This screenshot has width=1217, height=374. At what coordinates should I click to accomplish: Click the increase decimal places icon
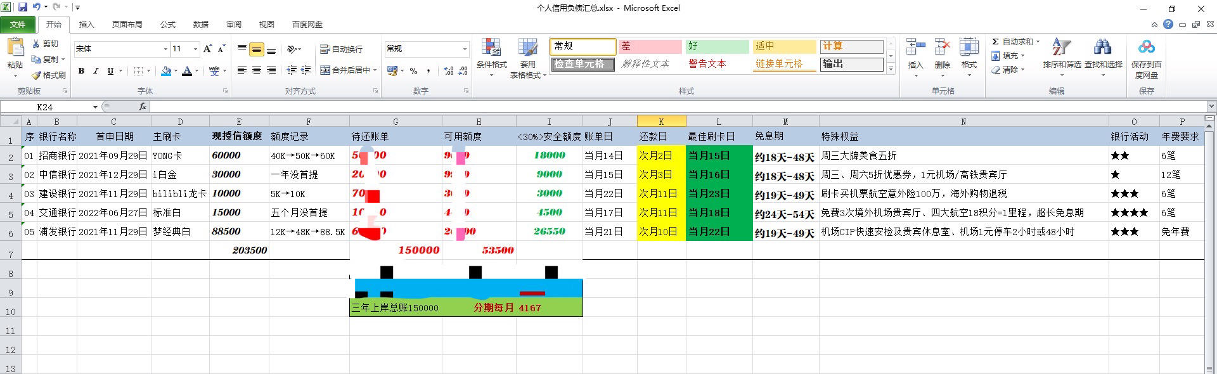(449, 71)
